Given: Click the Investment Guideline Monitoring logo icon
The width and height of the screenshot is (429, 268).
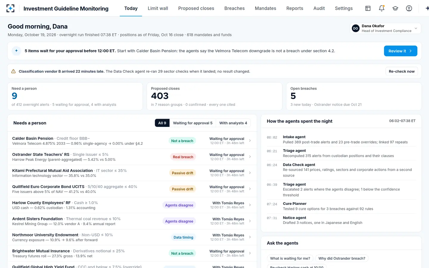Looking at the screenshot, I should (10, 8).
